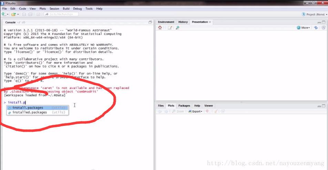This screenshot has height=170, width=328.
Task: Click the sync presentation icon
Action: point(316,28)
